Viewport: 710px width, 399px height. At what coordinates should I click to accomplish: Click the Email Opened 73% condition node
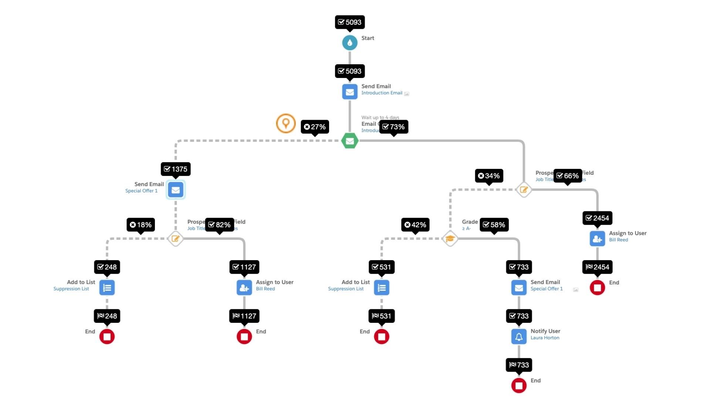pos(349,141)
